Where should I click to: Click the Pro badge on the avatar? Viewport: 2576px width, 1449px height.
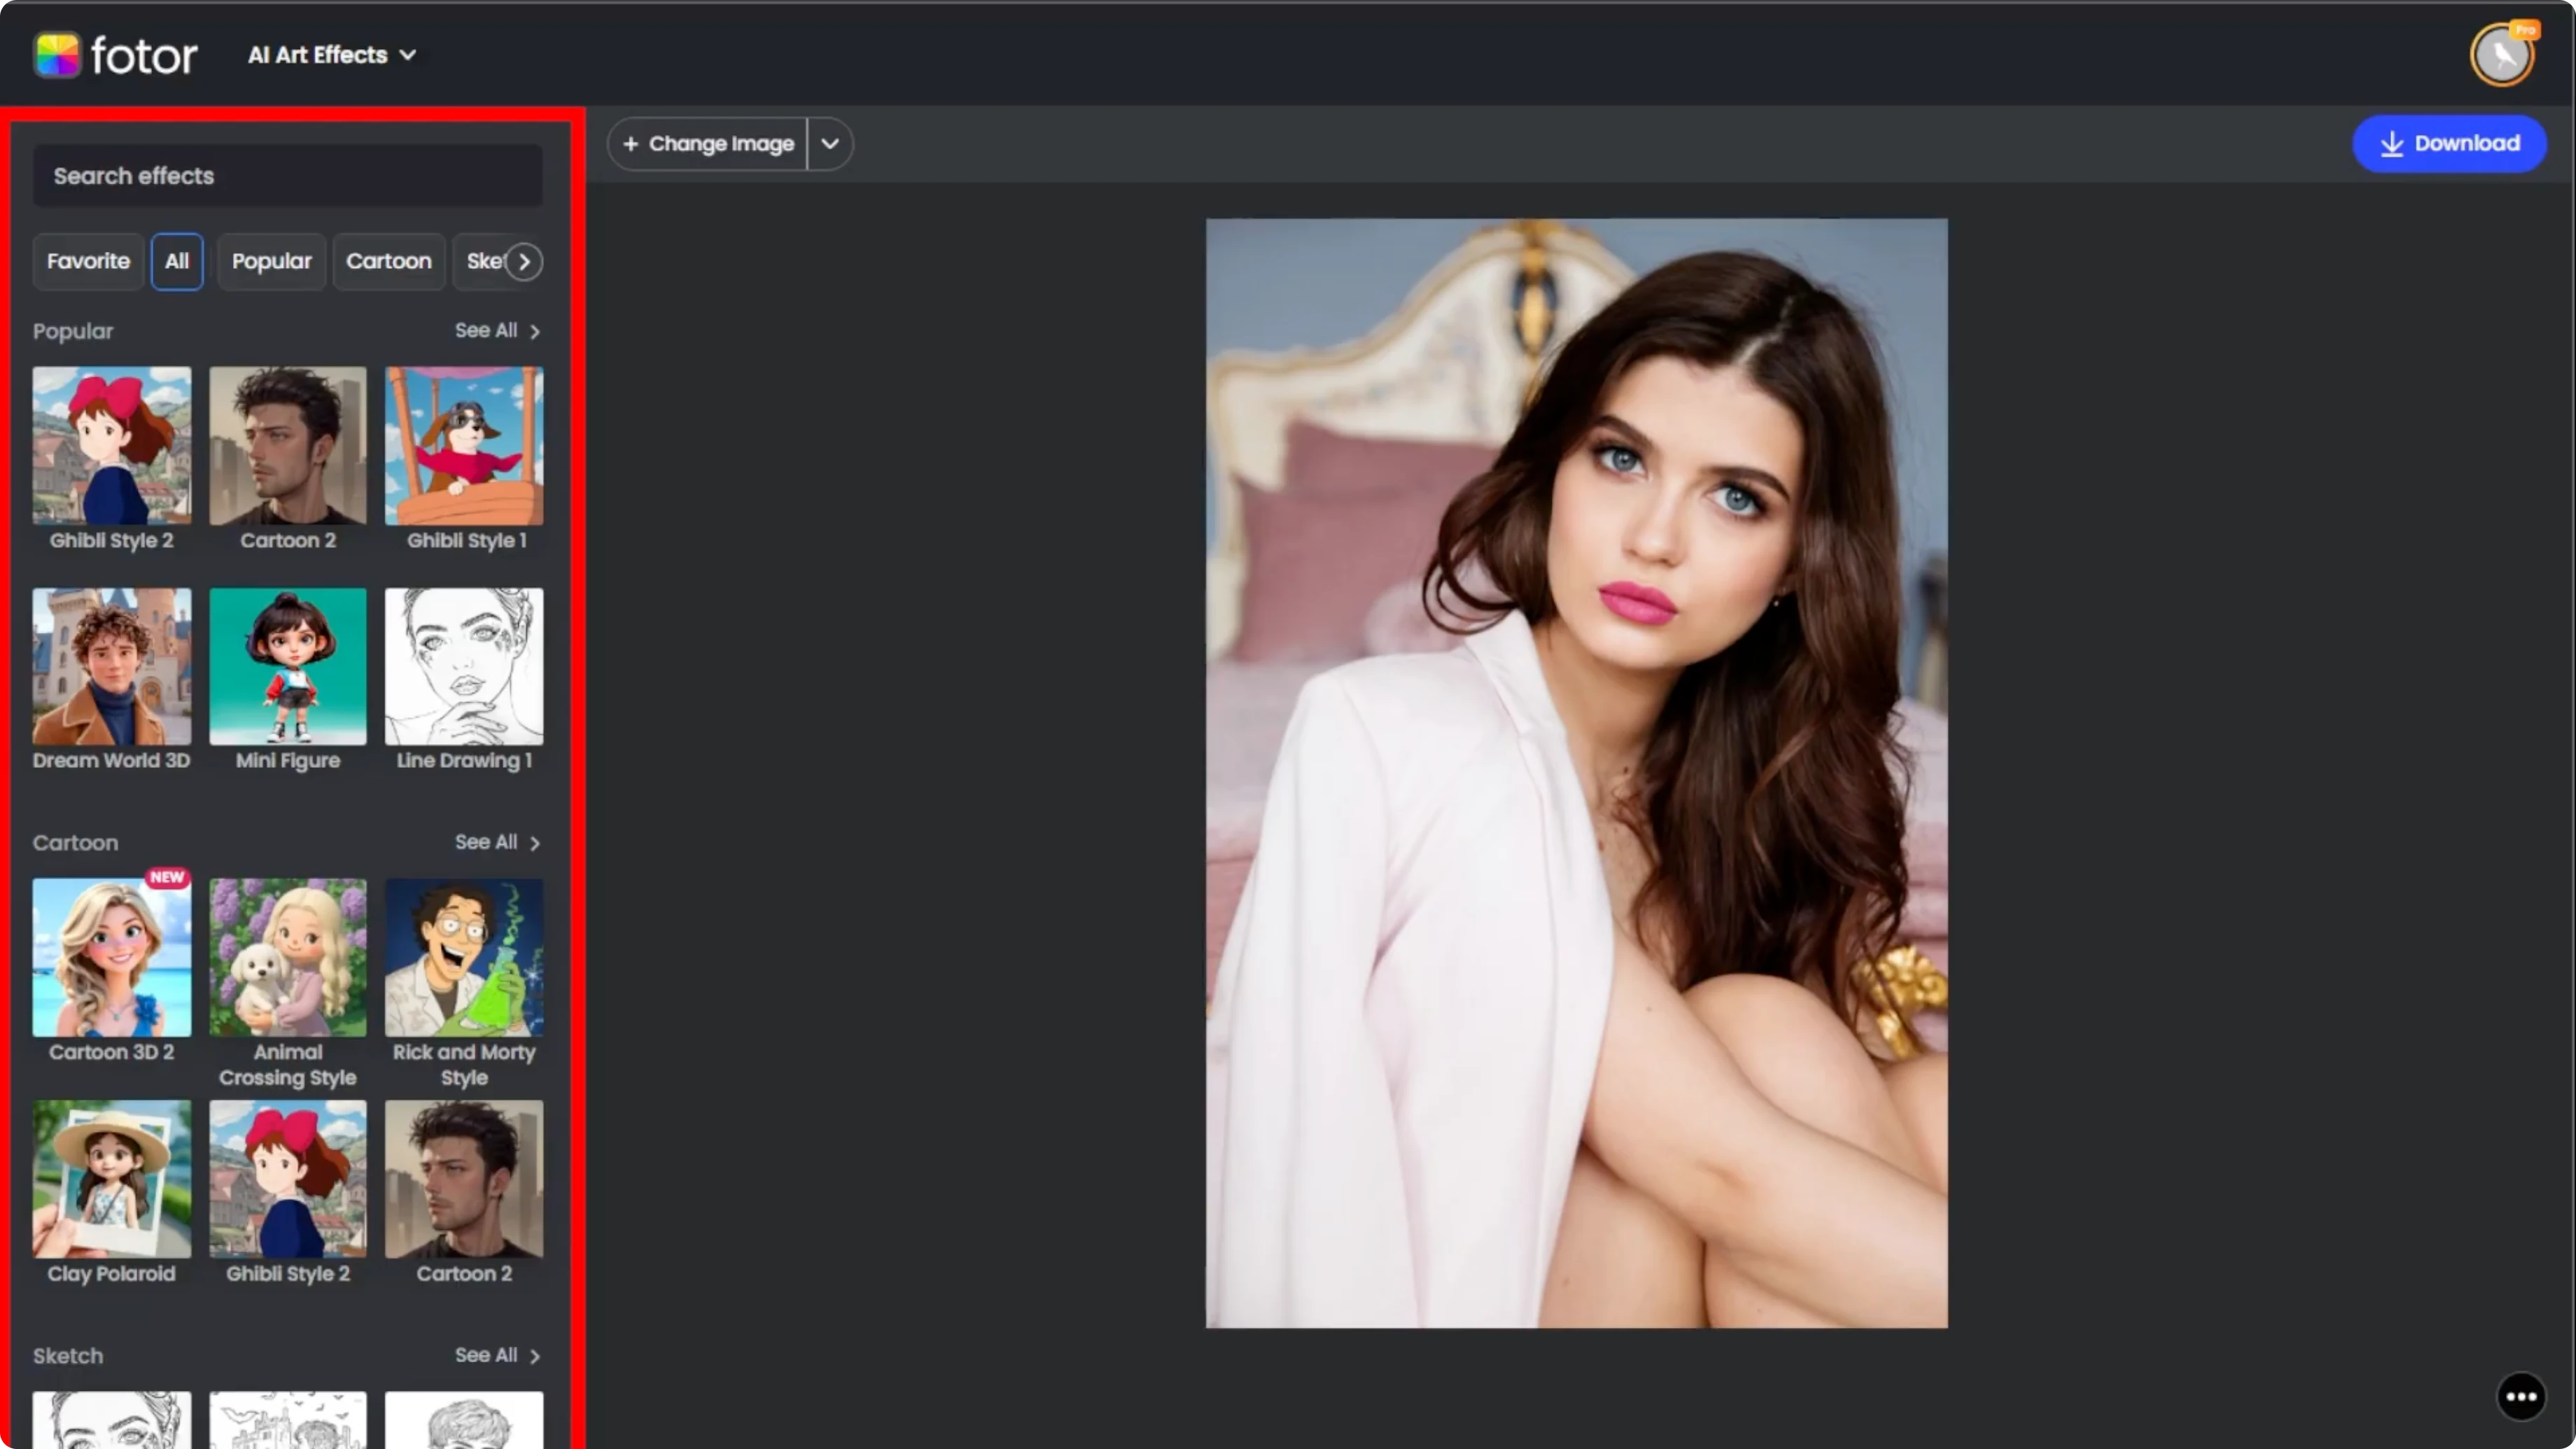pos(2525,30)
